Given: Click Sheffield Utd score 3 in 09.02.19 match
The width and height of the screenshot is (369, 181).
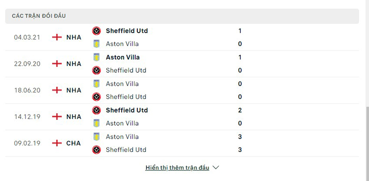Looking at the screenshot, I should point(240,150).
